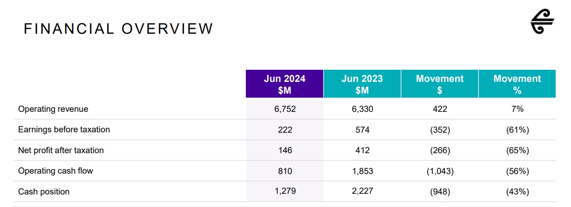Select the Jun 2023 $M column header
Viewport: 571px width, 207px height.
pos(362,84)
